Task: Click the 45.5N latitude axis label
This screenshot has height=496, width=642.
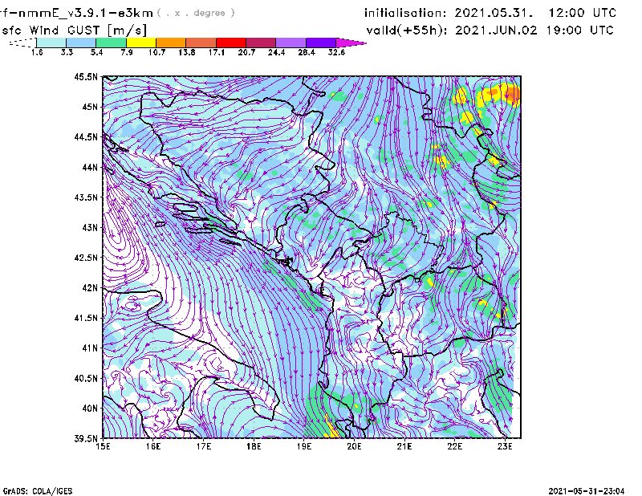Action: [86, 76]
